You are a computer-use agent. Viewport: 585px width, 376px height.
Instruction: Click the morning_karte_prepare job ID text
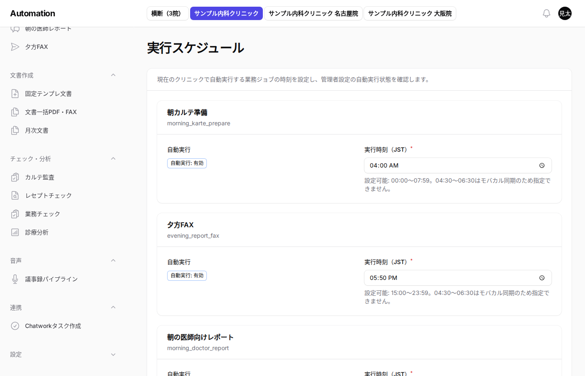(x=198, y=123)
